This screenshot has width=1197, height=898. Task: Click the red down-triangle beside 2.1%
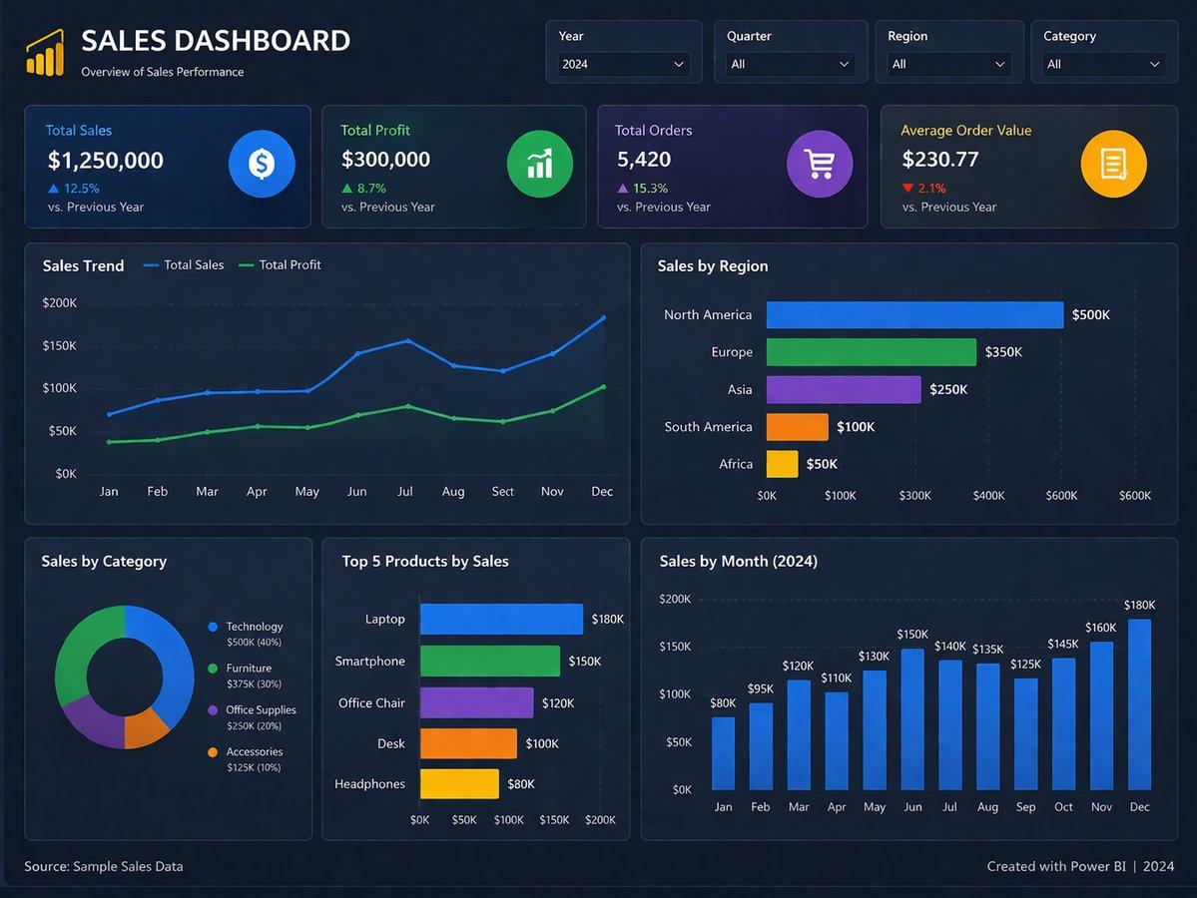(x=907, y=189)
